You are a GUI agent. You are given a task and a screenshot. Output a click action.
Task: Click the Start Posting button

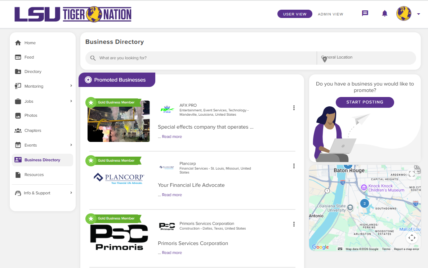tap(365, 102)
